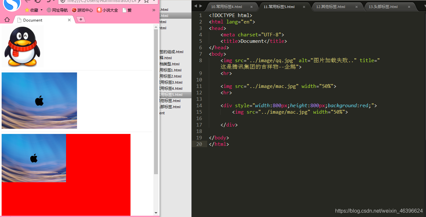
Task: Click the QQ penguin image
Action: [23, 47]
